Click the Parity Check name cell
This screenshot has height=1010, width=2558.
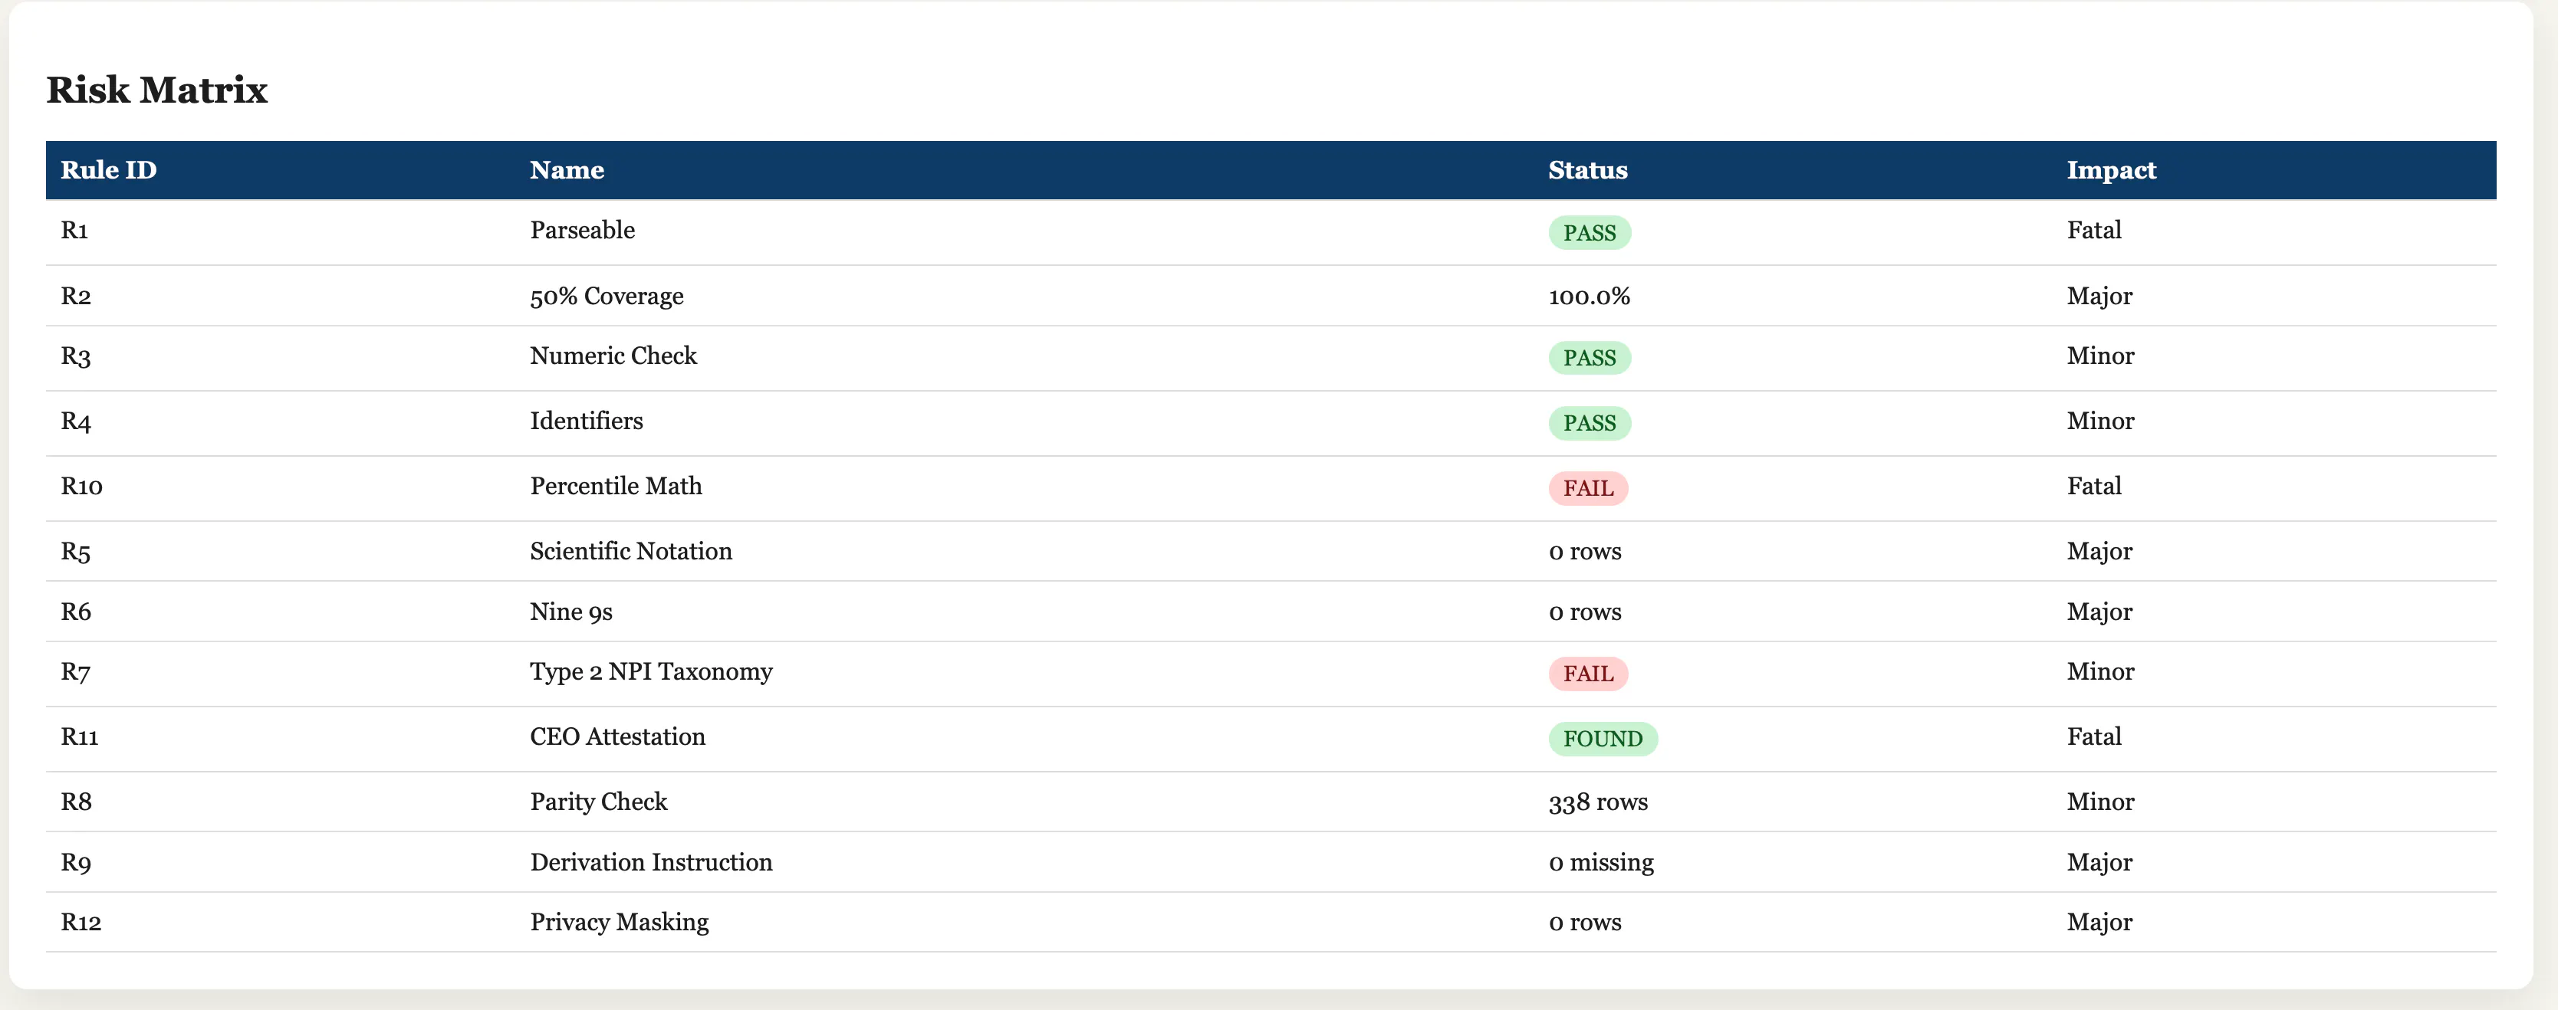598,802
